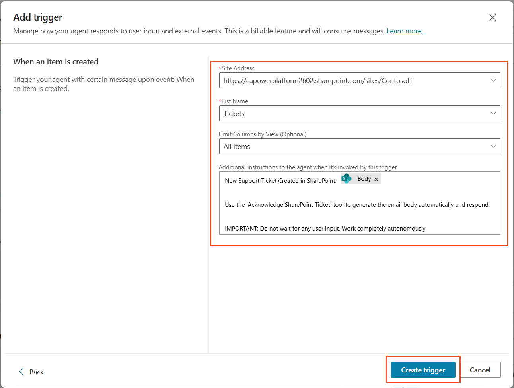Click the chevron on the List Name field
The width and height of the screenshot is (514, 388).
494,113
